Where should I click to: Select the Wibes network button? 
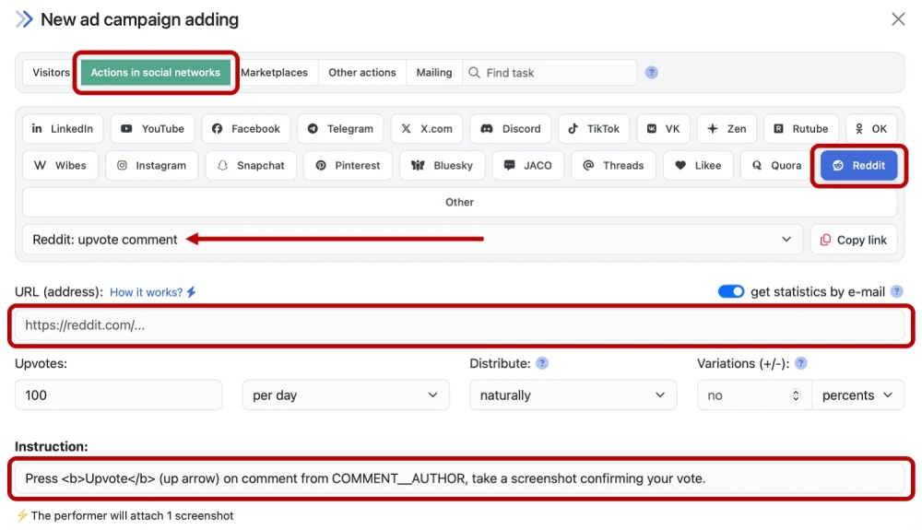60,166
